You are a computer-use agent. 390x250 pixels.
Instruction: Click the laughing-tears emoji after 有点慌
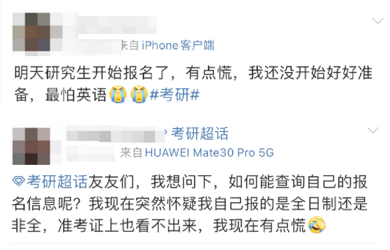[x=316, y=225]
